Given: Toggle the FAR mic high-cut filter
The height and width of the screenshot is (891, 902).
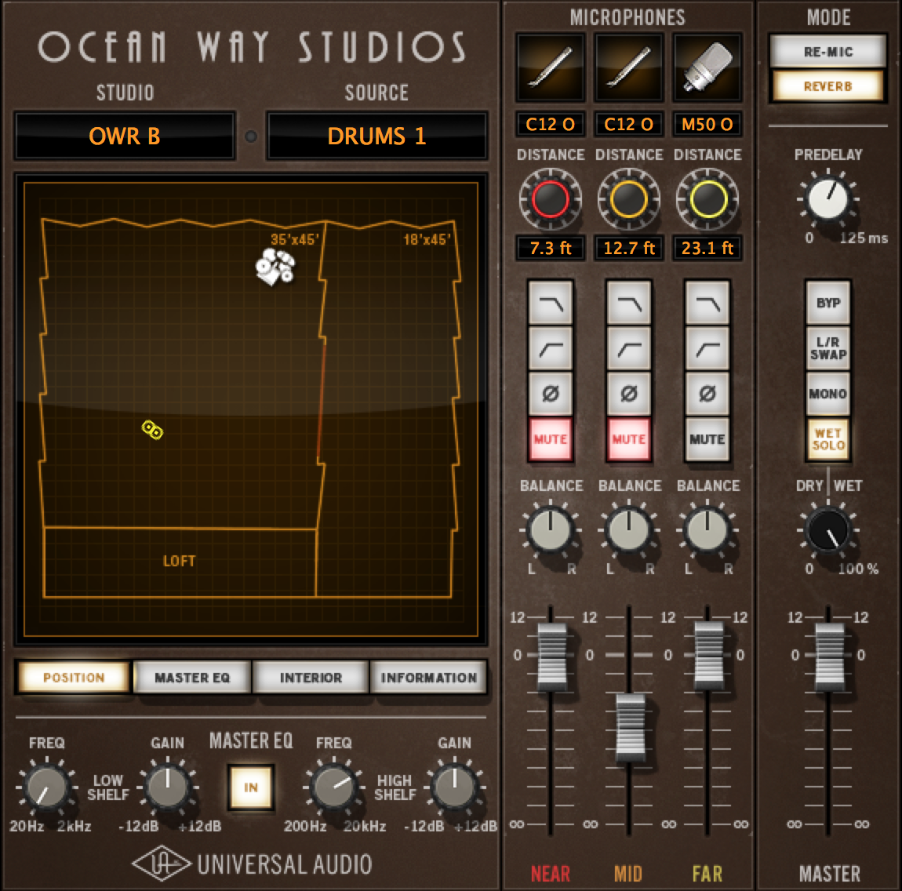Looking at the screenshot, I should pyautogui.click(x=707, y=303).
